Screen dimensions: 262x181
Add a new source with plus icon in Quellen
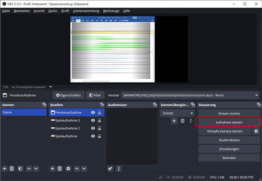[52, 168]
